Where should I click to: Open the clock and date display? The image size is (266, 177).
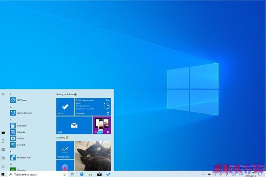click(x=250, y=174)
